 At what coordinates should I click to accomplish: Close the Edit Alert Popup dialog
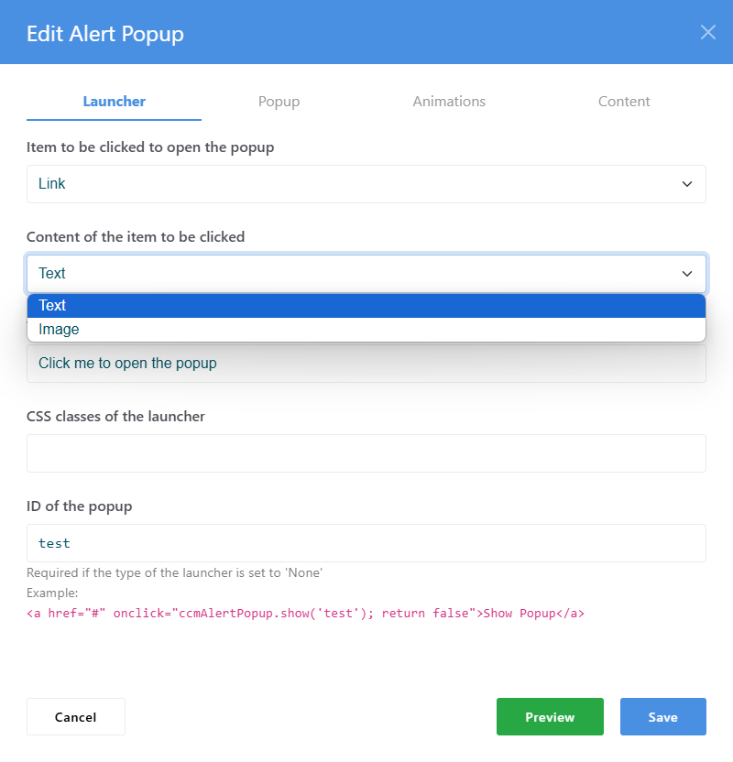707,32
